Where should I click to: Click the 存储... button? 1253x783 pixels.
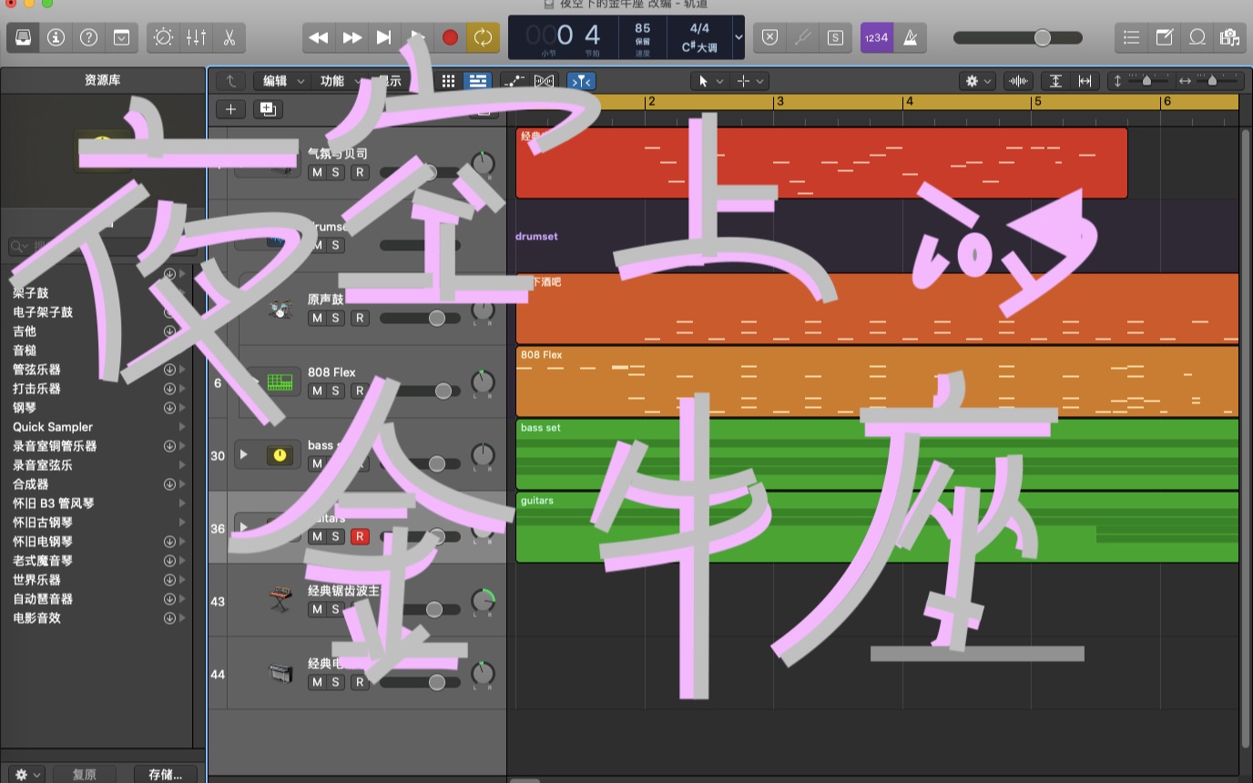pos(165,774)
